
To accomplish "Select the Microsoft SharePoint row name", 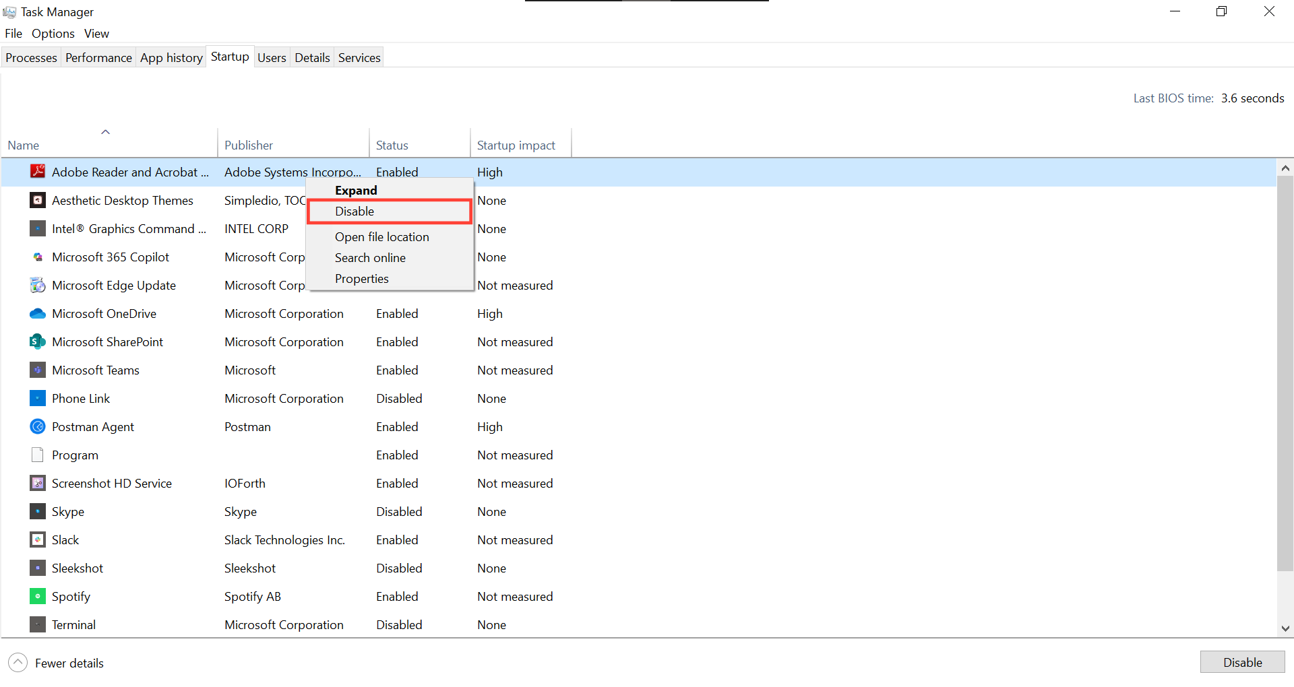I will tap(107, 342).
